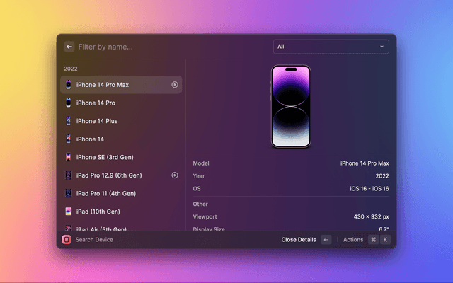Screen dimensions: 453x283
Task: Click the iPhone 14 Plus device icon
Action: (x=68, y=121)
